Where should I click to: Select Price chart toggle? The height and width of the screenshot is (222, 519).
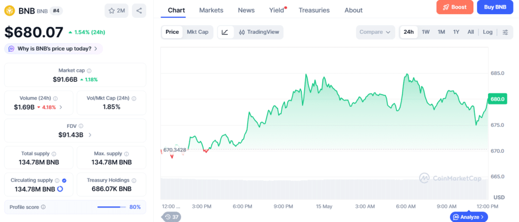coord(172,32)
